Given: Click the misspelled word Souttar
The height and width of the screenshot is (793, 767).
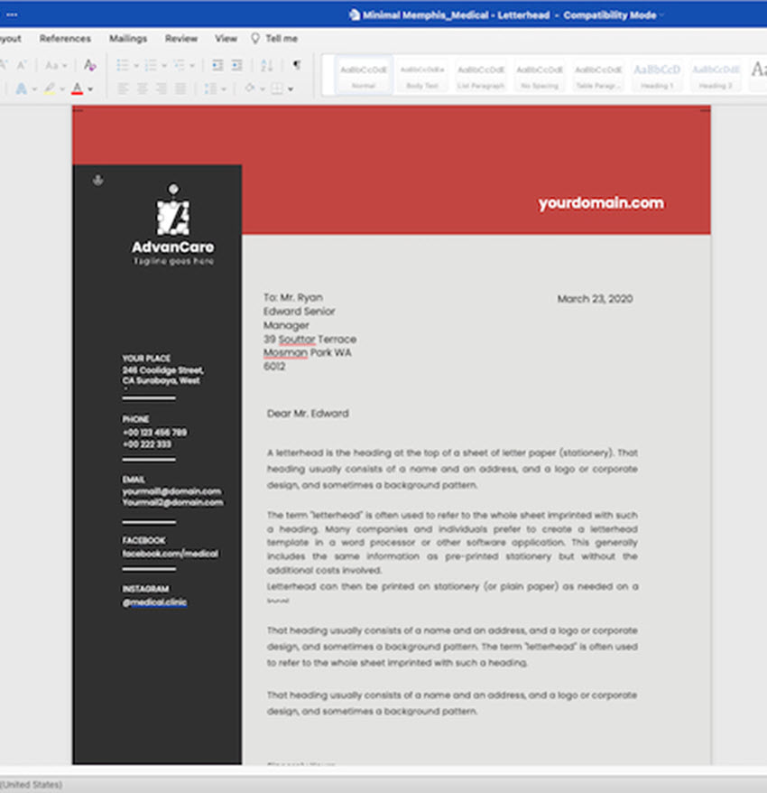Looking at the screenshot, I should (297, 339).
